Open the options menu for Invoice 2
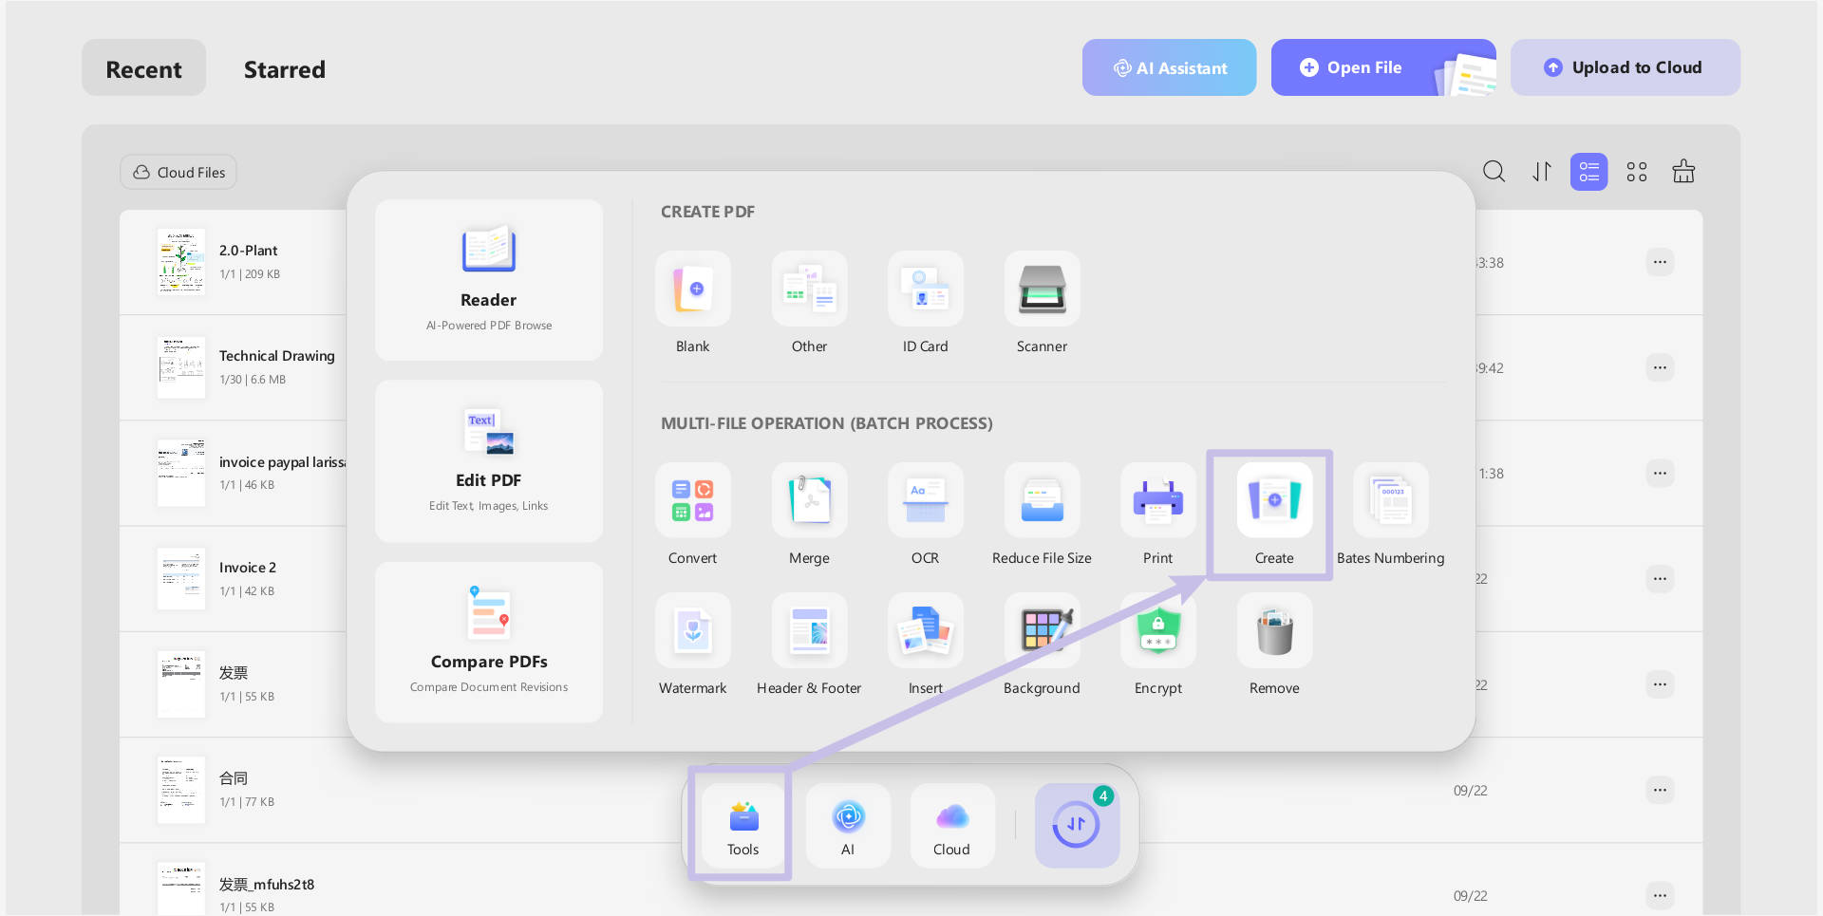Viewport: 1823px width, 916px height. tap(1660, 578)
